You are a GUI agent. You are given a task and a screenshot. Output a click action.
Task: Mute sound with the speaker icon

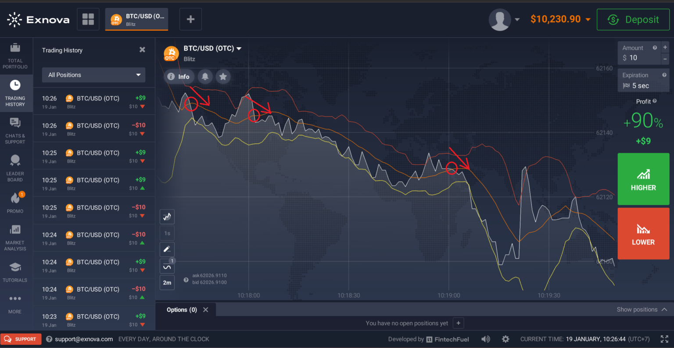tap(485, 339)
